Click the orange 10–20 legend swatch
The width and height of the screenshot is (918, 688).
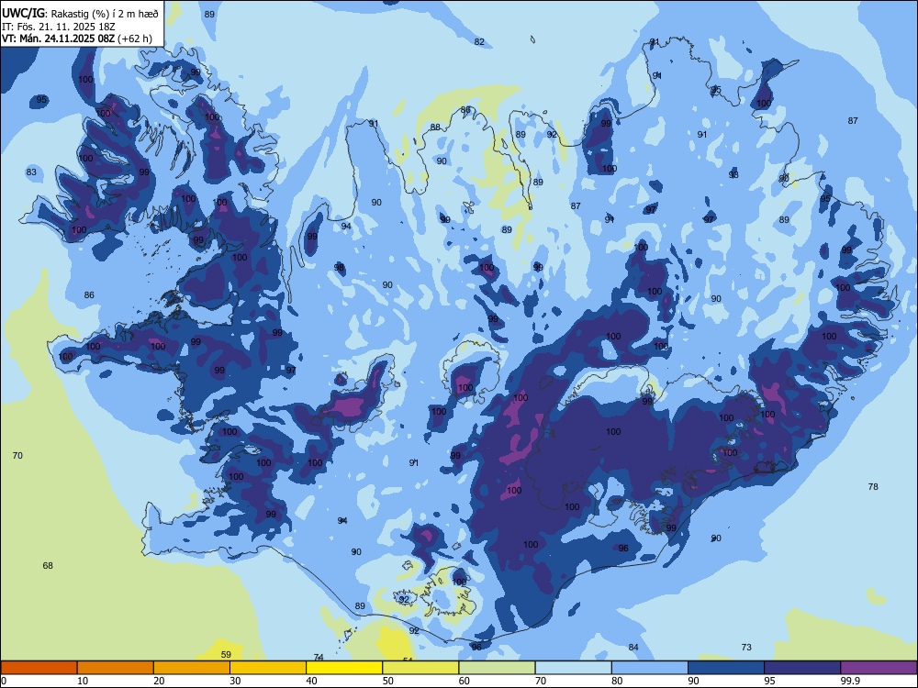116,668
